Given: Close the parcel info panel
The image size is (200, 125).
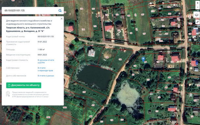Looking at the screenshot, I should (x=61, y=19).
